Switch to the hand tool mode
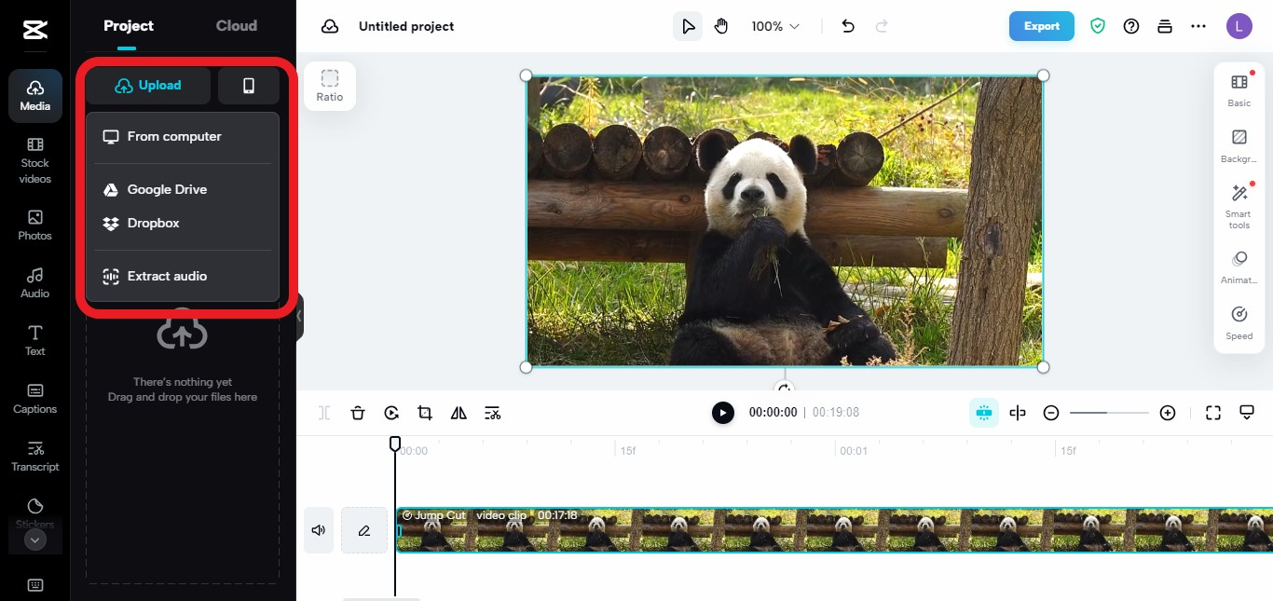This screenshot has width=1273, height=601. (721, 26)
